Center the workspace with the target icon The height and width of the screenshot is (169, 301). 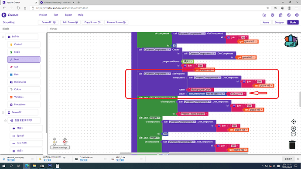click(293, 122)
